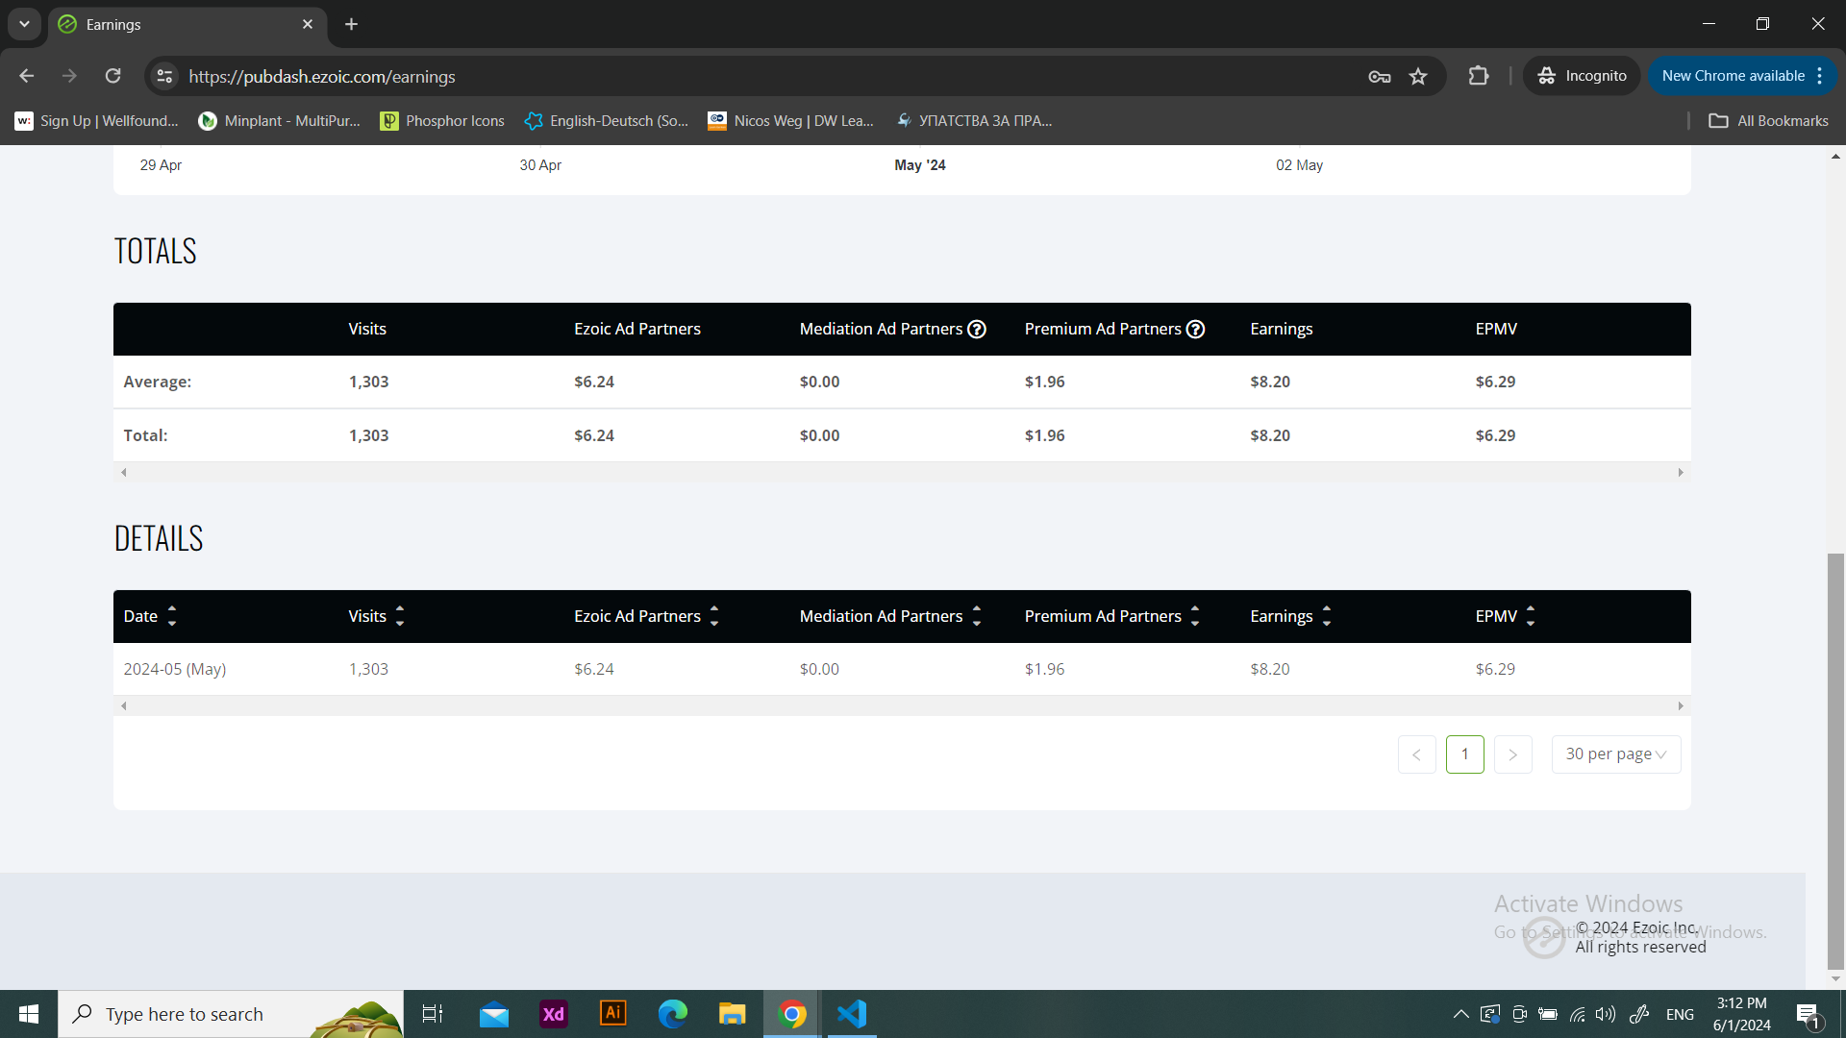
Task: Open Phosphor Icons bookmark
Action: point(442,121)
